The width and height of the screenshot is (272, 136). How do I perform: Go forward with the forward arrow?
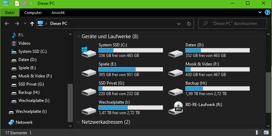point(17,24)
